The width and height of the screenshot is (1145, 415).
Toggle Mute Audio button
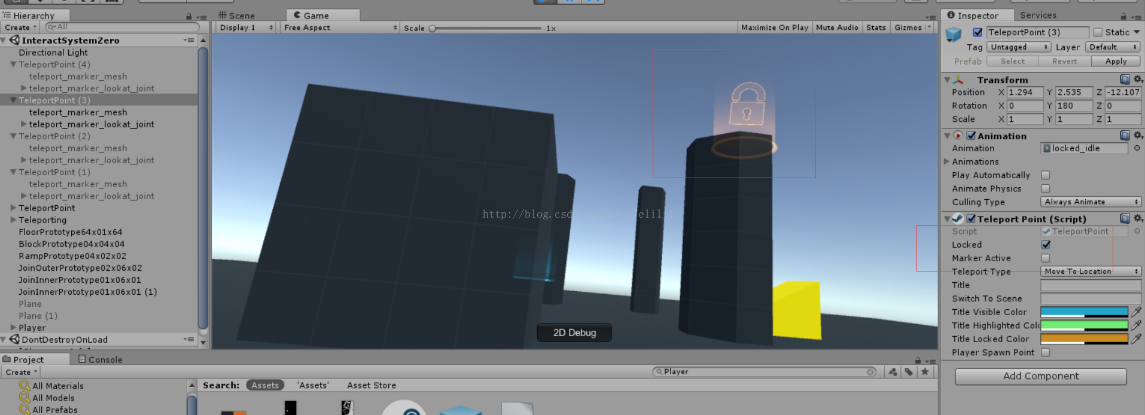[x=837, y=28]
